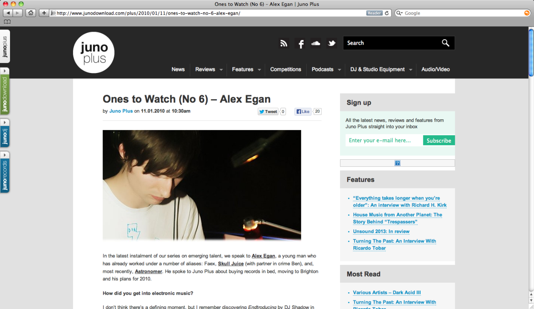The height and width of the screenshot is (309, 534).
Task: Click the e-mail input field
Action: pyautogui.click(x=384, y=141)
